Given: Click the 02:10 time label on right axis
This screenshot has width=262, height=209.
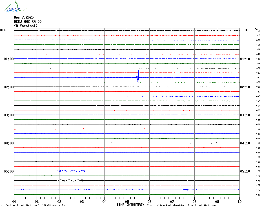Looking at the screenshot, I should 245,87.
